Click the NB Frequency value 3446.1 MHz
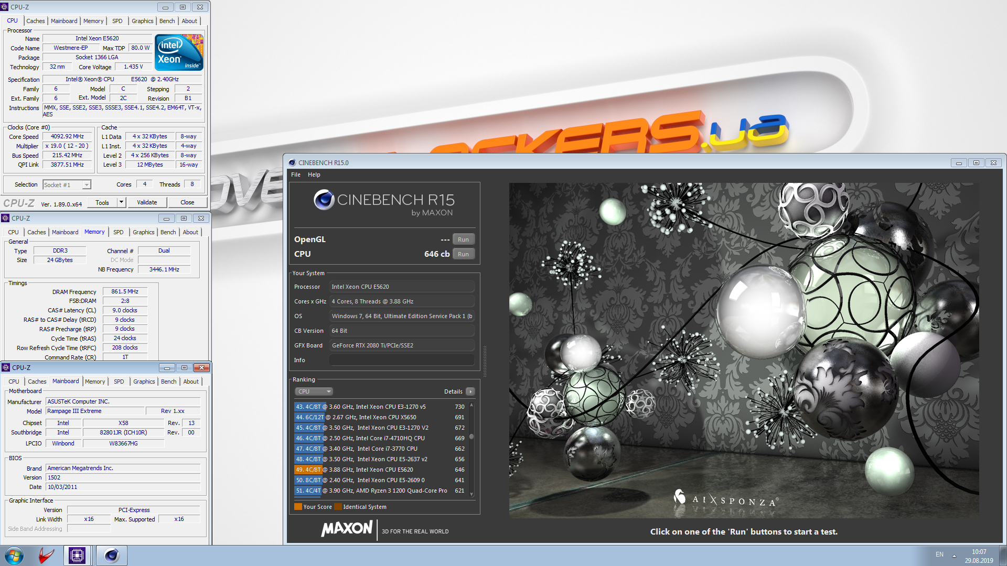 coord(164,269)
